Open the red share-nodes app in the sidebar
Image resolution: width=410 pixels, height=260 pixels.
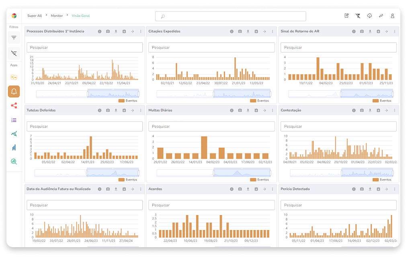coord(14,106)
